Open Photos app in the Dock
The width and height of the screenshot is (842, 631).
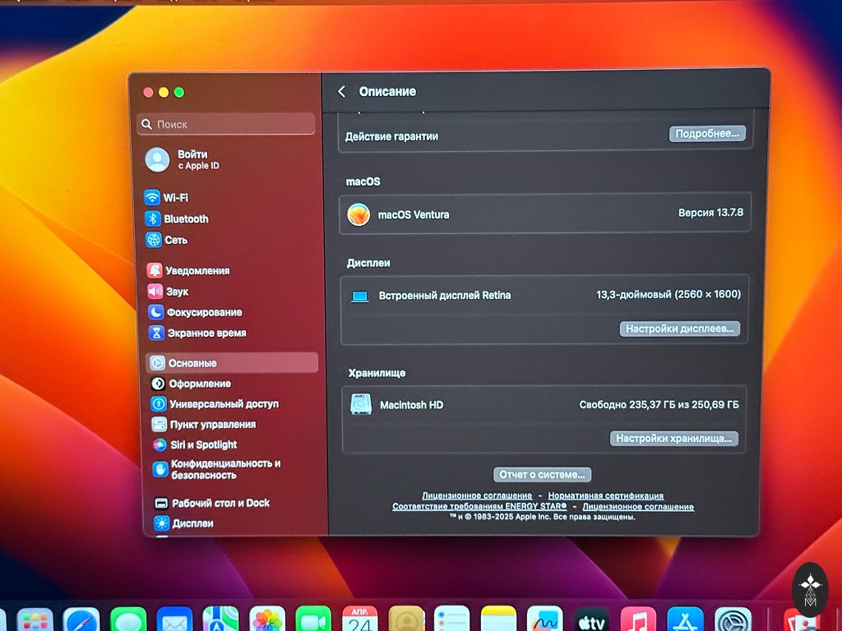[x=267, y=620]
